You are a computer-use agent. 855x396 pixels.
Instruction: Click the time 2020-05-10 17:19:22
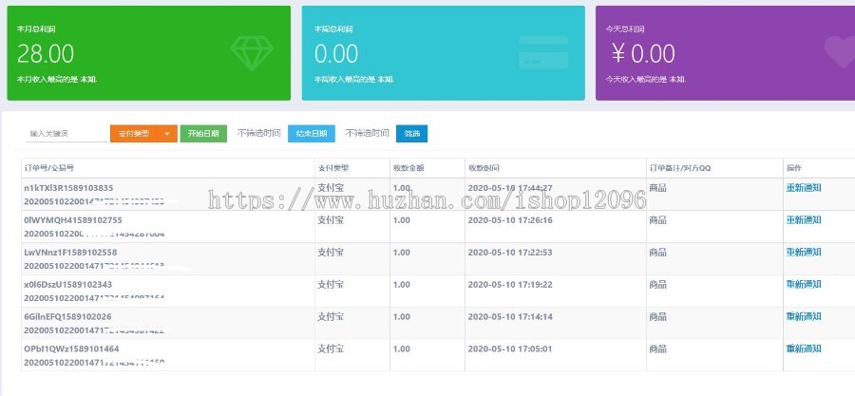[x=510, y=284]
